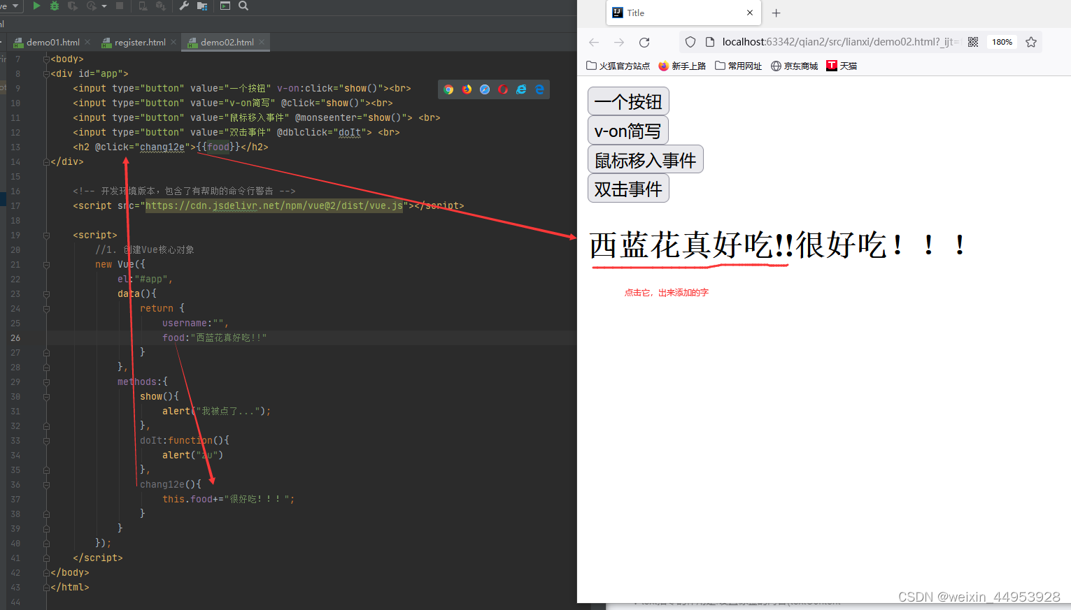Go back in the browser
Image resolution: width=1071 pixels, height=610 pixels.
pos(594,42)
